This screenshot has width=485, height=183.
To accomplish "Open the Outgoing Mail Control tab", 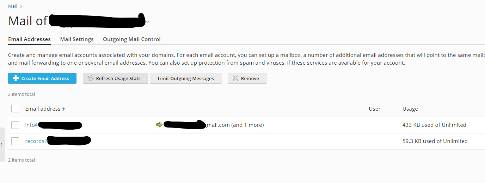I will [131, 39].
